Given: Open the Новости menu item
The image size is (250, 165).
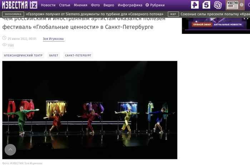Looking at the screenshot, I should tap(48, 5).
